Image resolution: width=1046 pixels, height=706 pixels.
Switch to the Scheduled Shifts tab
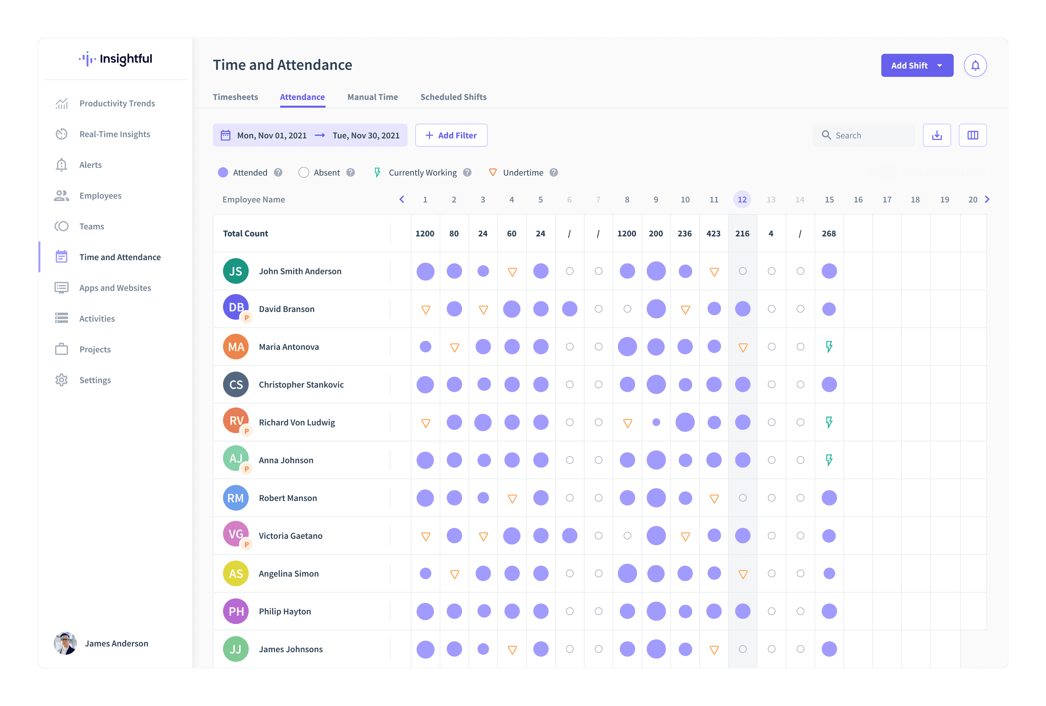pyautogui.click(x=453, y=97)
